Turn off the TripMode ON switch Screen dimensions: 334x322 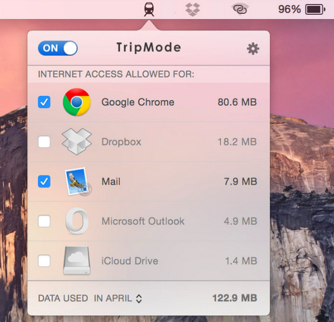(58, 48)
